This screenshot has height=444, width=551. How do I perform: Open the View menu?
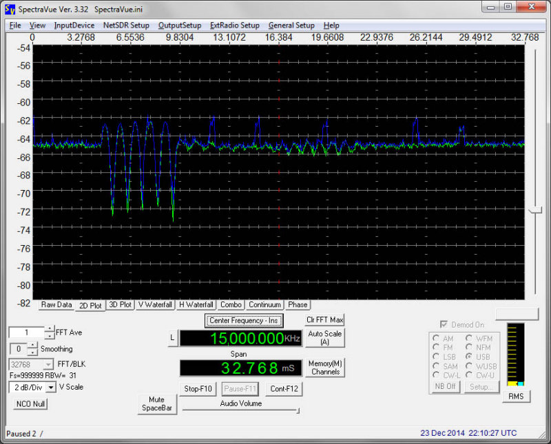(37, 25)
